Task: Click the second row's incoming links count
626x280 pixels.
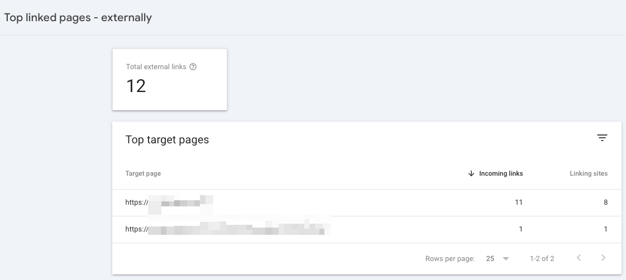Action: [x=520, y=229]
